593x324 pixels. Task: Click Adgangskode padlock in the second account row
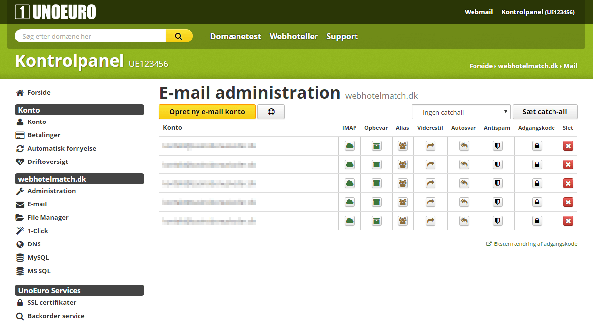pyautogui.click(x=537, y=164)
